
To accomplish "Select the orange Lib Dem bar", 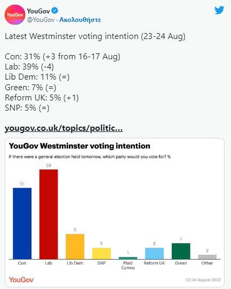I will [x=75, y=247].
